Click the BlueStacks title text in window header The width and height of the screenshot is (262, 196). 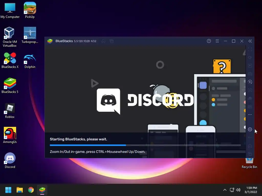pyautogui.click(x=64, y=41)
